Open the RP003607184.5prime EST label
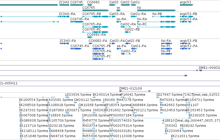Image resolution: width=220 pixels, height=140 pixels. click(126, 116)
